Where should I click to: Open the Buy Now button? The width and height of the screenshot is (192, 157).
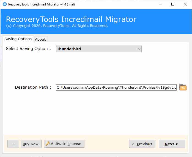point(31,144)
